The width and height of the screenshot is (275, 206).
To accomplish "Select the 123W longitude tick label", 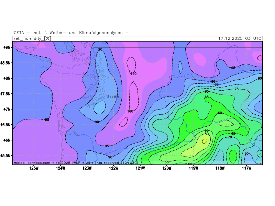I will [x=87, y=168].
